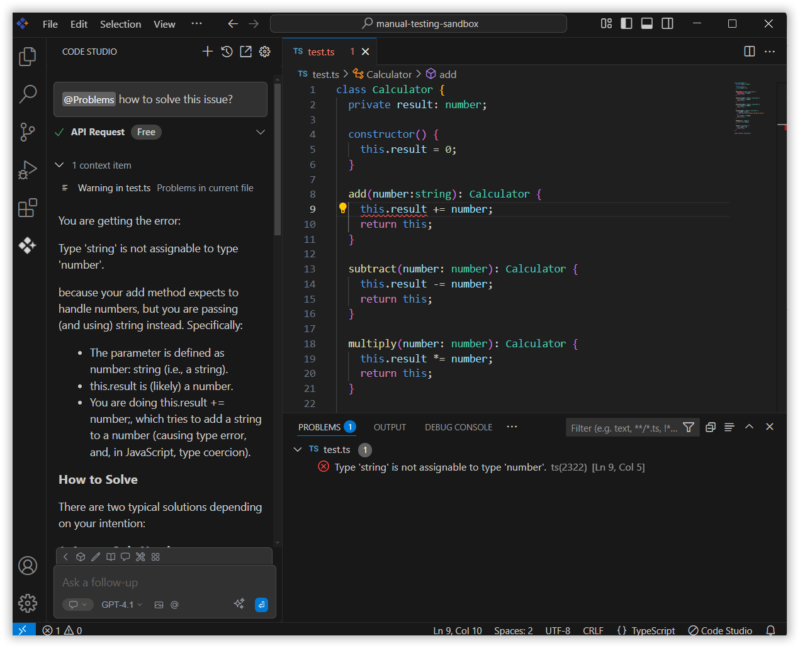Open the GPT-4.1 model dropdown
This screenshot has height=648, width=800.
[x=121, y=605]
